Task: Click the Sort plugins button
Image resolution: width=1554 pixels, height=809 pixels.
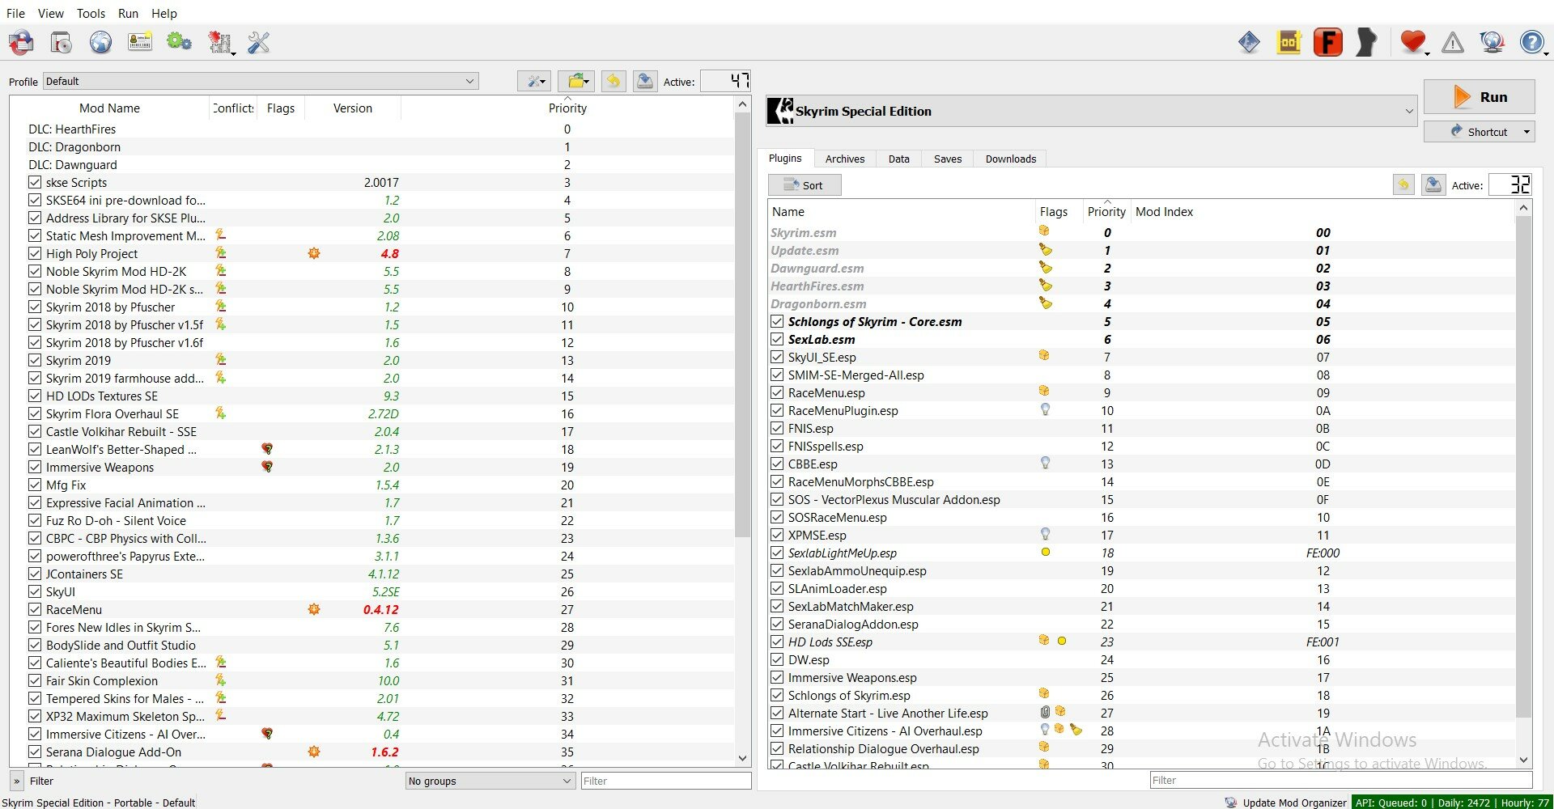Action: (x=804, y=185)
